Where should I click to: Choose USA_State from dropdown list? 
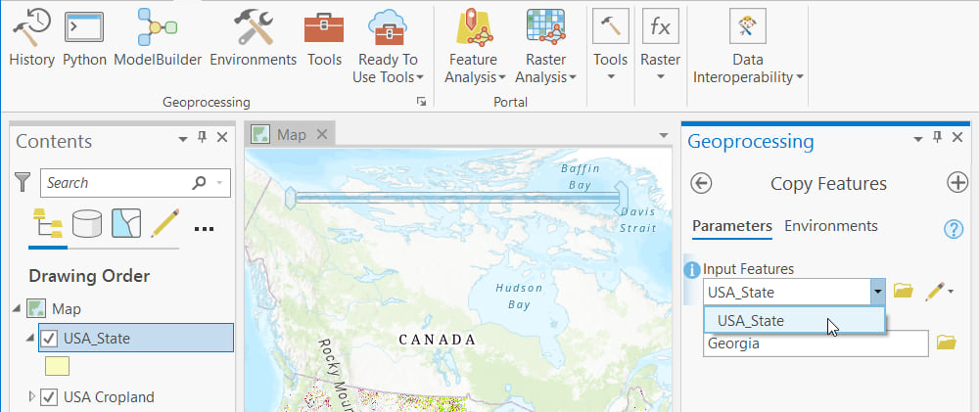point(794,321)
